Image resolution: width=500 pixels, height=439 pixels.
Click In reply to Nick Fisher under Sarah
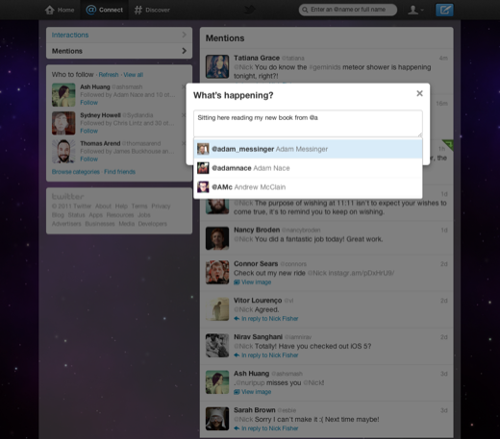coord(266,428)
